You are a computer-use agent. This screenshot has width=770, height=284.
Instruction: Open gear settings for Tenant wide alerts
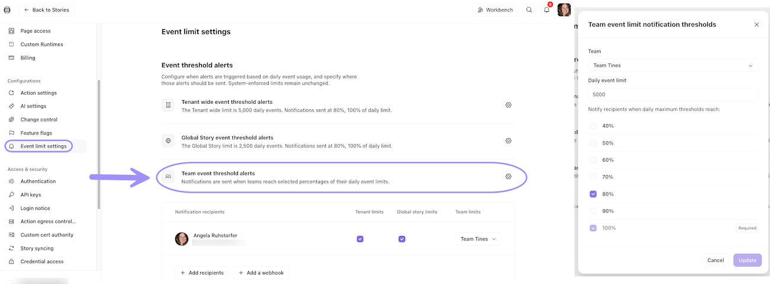pos(508,105)
